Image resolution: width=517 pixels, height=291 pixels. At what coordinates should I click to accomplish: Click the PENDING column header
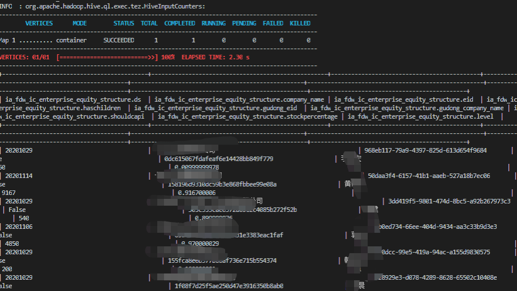[244, 23]
